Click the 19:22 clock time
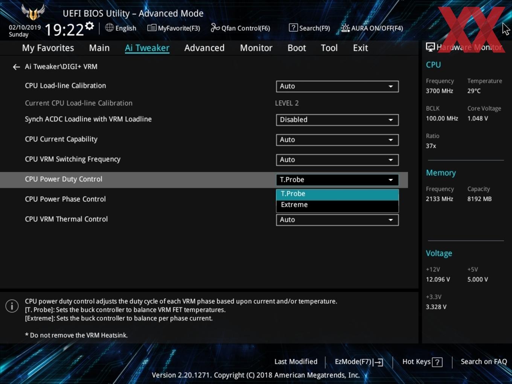This screenshot has height=384, width=512. click(x=64, y=30)
